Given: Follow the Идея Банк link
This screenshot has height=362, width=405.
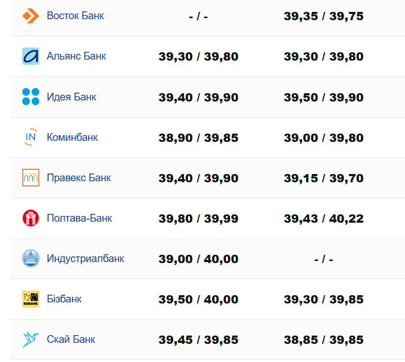Looking at the screenshot, I should (x=71, y=97).
